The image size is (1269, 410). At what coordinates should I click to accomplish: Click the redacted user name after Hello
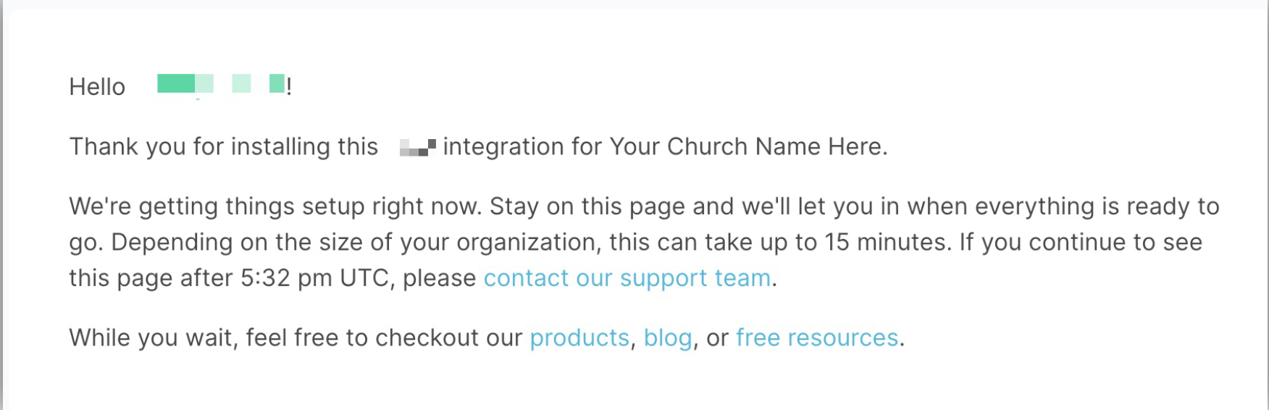220,85
